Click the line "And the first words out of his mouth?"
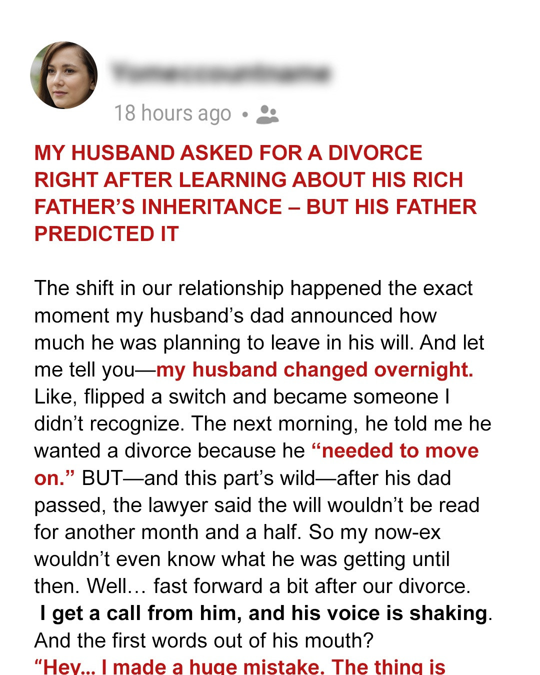The width and height of the screenshot is (540, 675). (203, 640)
